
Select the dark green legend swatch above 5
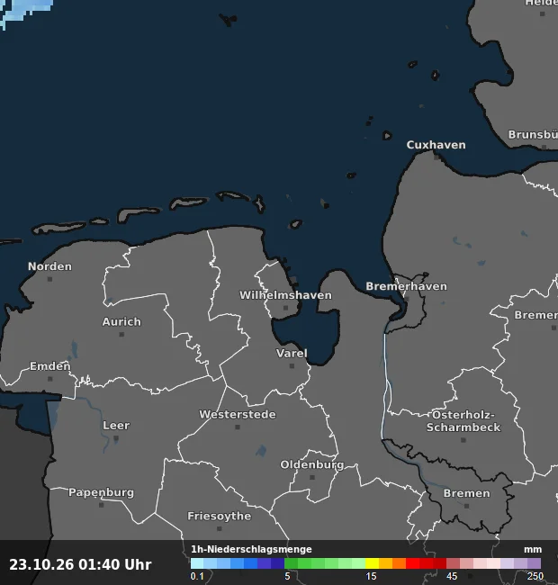291,563
